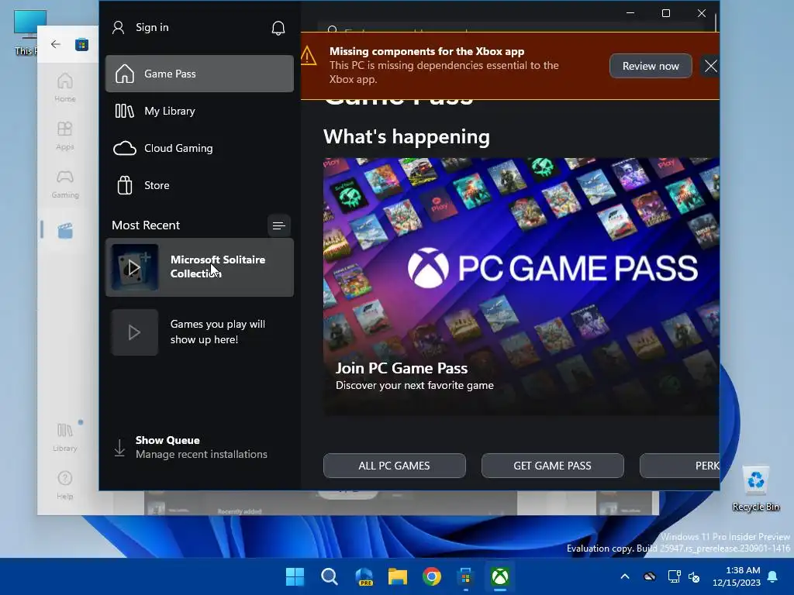Open Library in Microsoft Store sidebar
The width and height of the screenshot is (794, 595).
(x=65, y=437)
